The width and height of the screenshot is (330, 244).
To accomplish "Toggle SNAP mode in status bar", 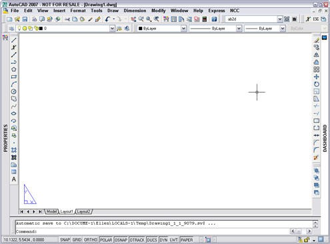I will tap(65, 240).
